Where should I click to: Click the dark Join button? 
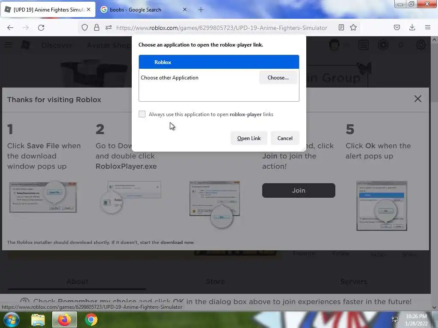point(299,190)
